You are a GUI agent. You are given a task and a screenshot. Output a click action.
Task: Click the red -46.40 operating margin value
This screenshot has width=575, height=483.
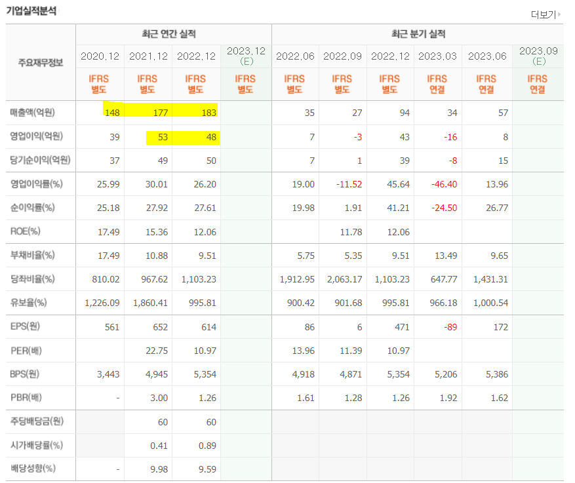[x=444, y=184]
